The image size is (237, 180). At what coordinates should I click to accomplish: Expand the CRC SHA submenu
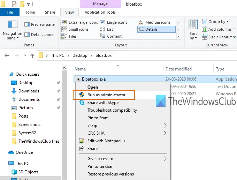coord(123,133)
